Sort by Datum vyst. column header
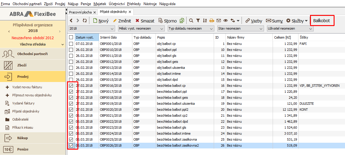Viewport: 345px width, 155px height. (x=87, y=37)
